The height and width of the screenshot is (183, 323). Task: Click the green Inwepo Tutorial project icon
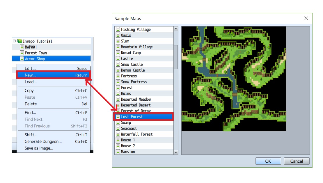click(x=20, y=41)
